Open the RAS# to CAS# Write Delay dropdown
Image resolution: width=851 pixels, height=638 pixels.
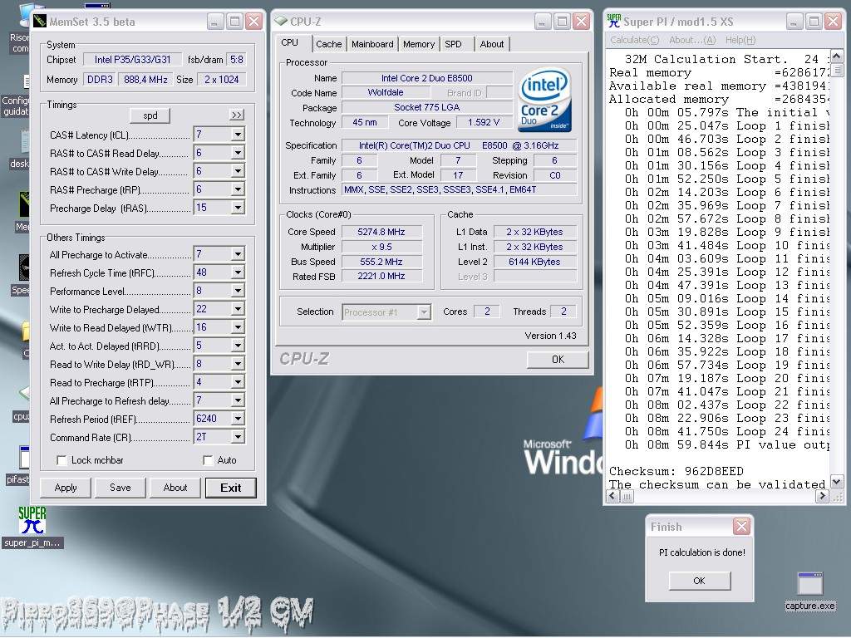238,171
